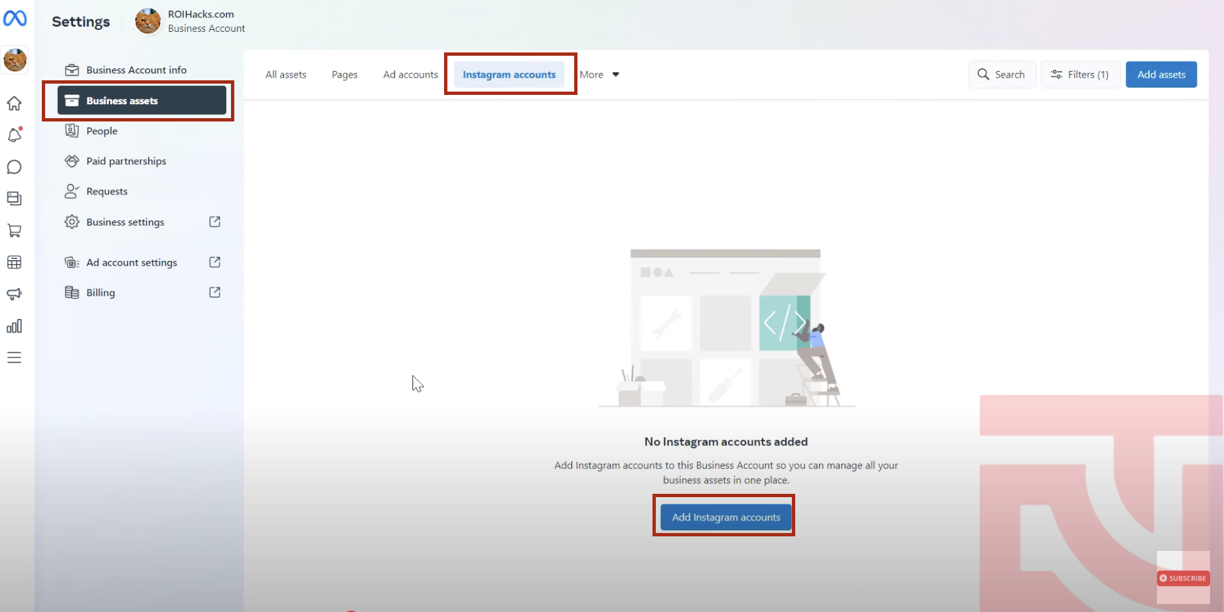The height and width of the screenshot is (612, 1224).
Task: Switch to All assets tab
Action: pos(286,74)
